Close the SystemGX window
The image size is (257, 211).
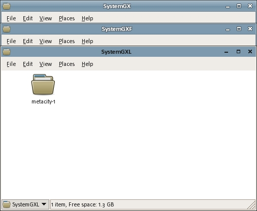(250, 6)
